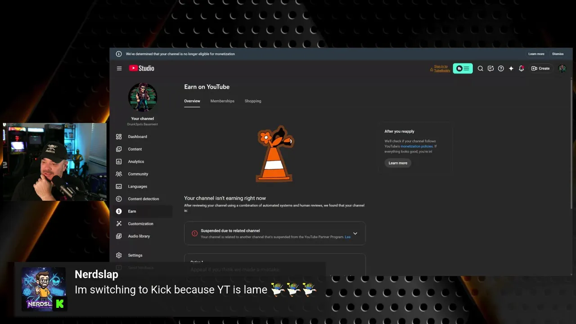Open the TubeBuddy menu button
This screenshot has height=324, width=576.
pyautogui.click(x=463, y=68)
